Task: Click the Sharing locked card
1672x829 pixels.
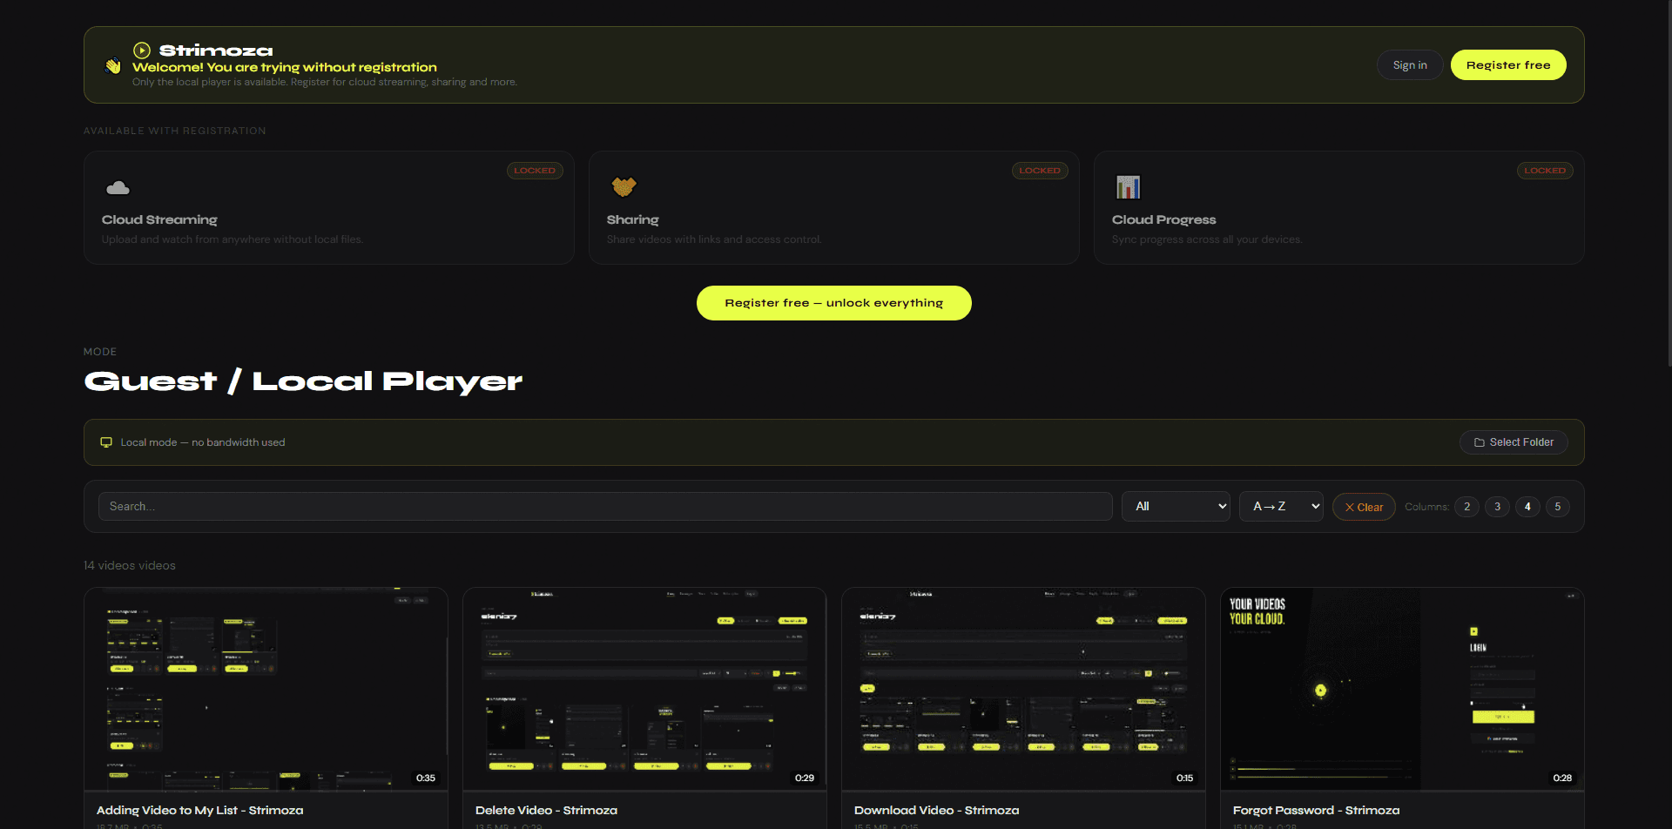Action: point(834,208)
